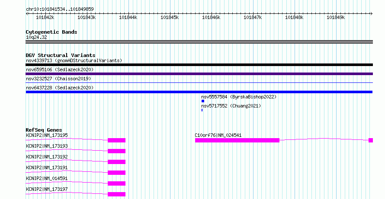This screenshot has height=199, width=385.
Task: Click the tiny blue nsv5717552 variant mark
Action: pyautogui.click(x=202, y=110)
